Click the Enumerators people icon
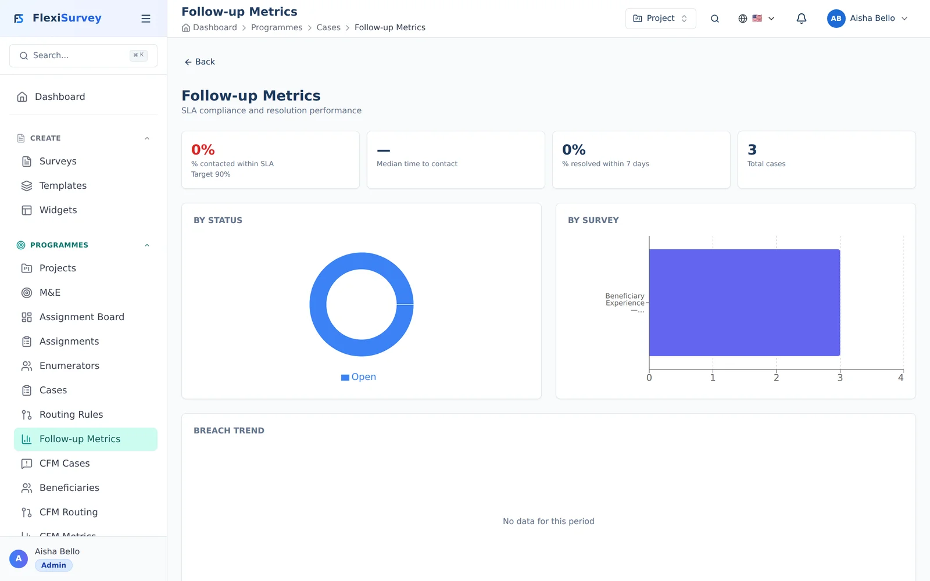Viewport: 930px width, 581px height. coord(27,366)
